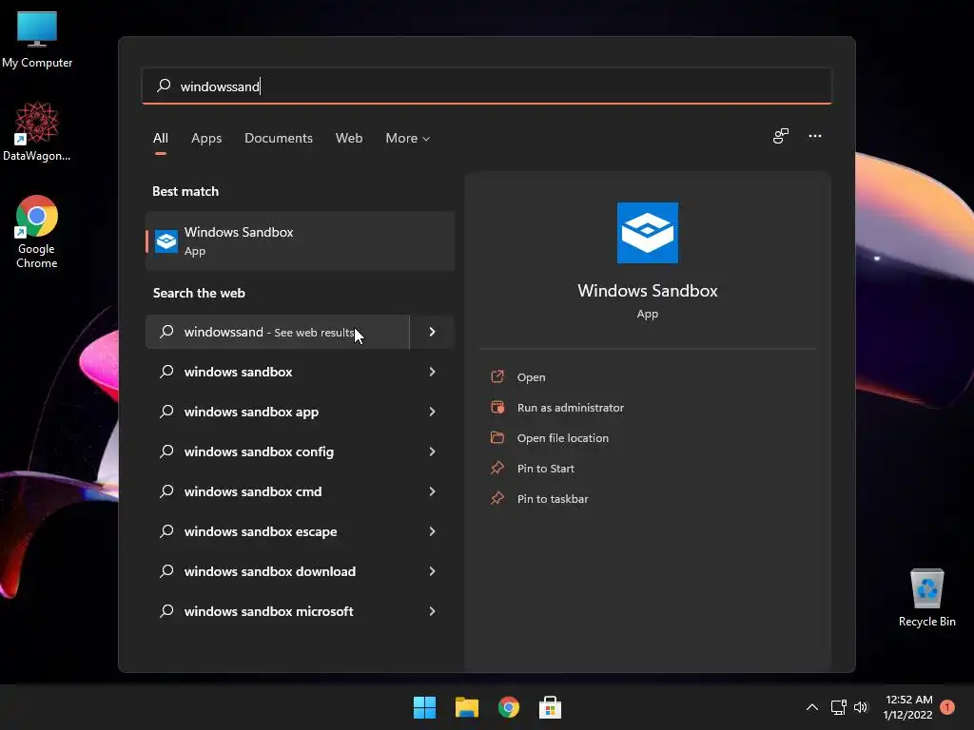Switch to the Documents search tab
This screenshot has width=974, height=730.
click(x=279, y=138)
